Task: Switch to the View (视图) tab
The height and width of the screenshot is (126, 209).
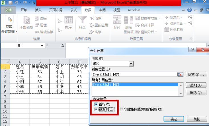Action: [116, 10]
